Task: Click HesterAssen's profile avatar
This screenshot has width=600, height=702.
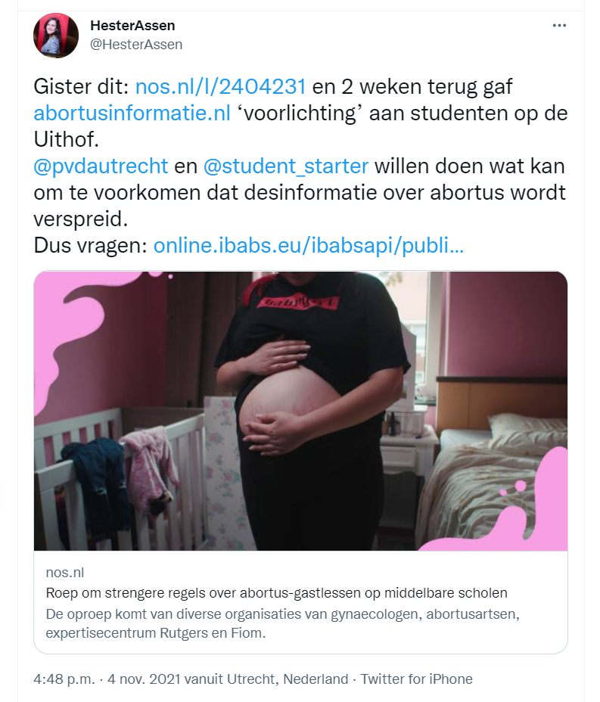Action: click(56, 36)
